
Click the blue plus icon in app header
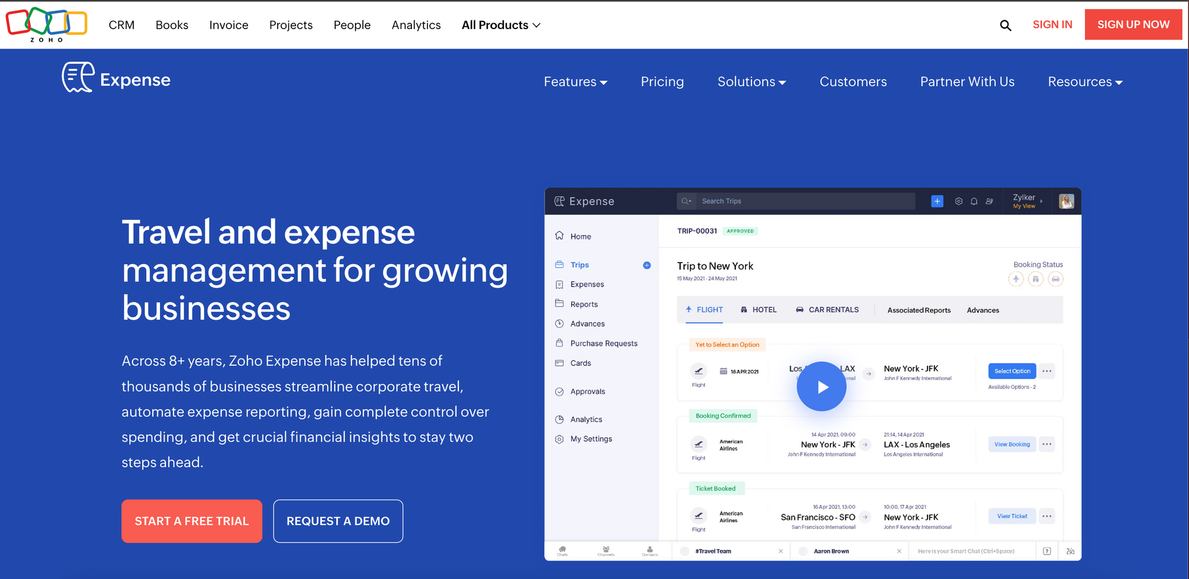coord(937,201)
